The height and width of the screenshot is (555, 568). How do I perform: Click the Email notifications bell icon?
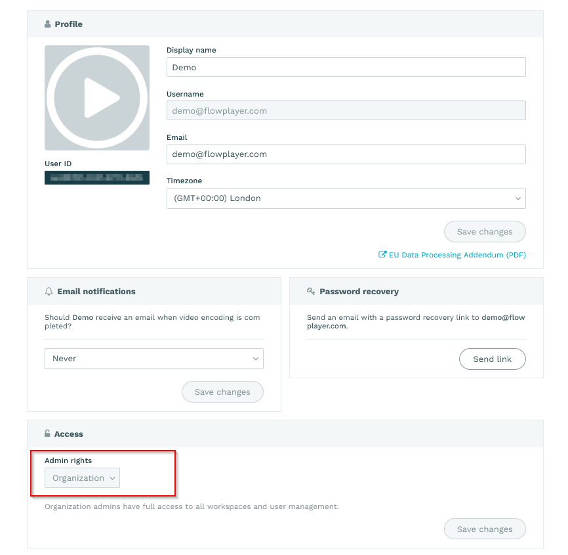click(x=49, y=291)
